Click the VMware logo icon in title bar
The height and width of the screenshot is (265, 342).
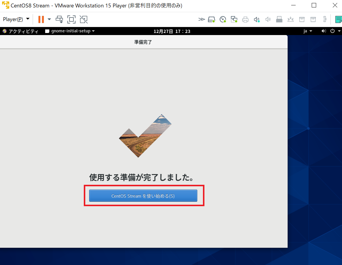[x=5, y=5]
